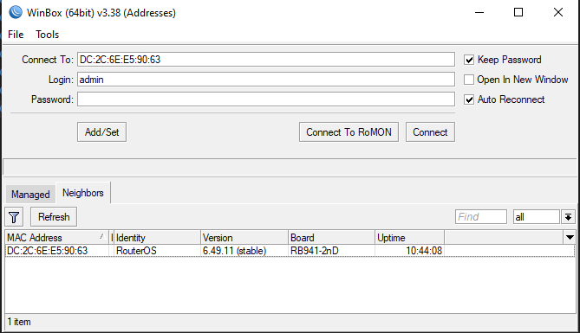Maximize the WinBox window
The width and height of the screenshot is (580, 333).
tap(518, 13)
